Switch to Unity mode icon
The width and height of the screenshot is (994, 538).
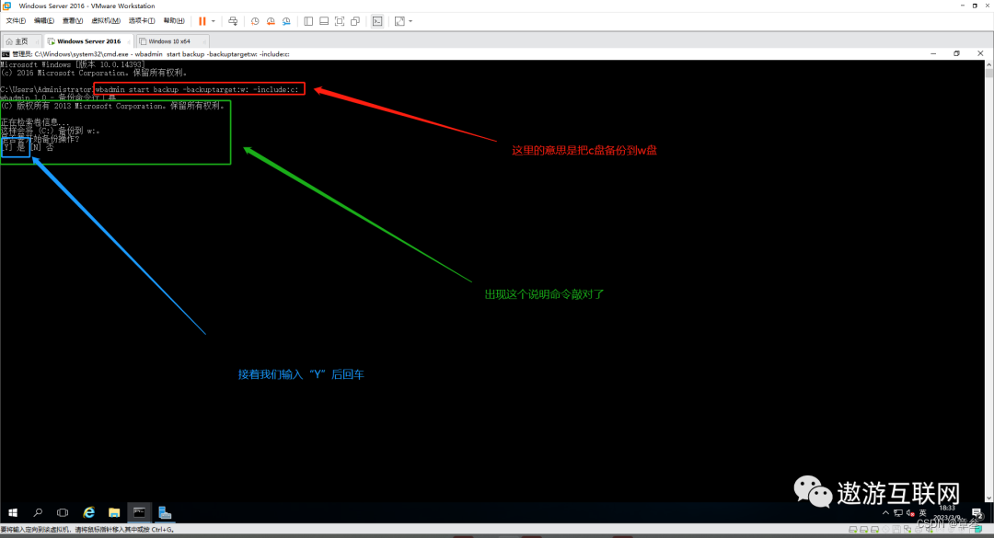coord(355,21)
